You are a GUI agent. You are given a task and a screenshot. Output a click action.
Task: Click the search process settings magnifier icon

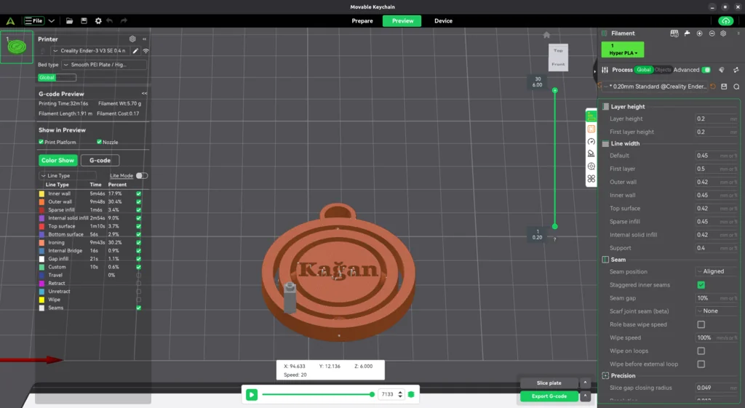pos(736,87)
